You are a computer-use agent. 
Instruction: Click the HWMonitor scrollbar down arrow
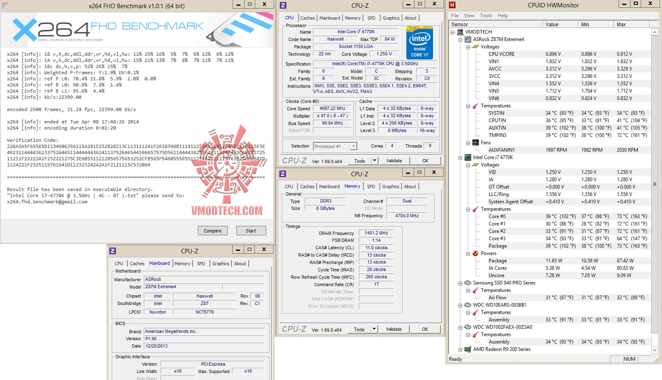coord(655,350)
